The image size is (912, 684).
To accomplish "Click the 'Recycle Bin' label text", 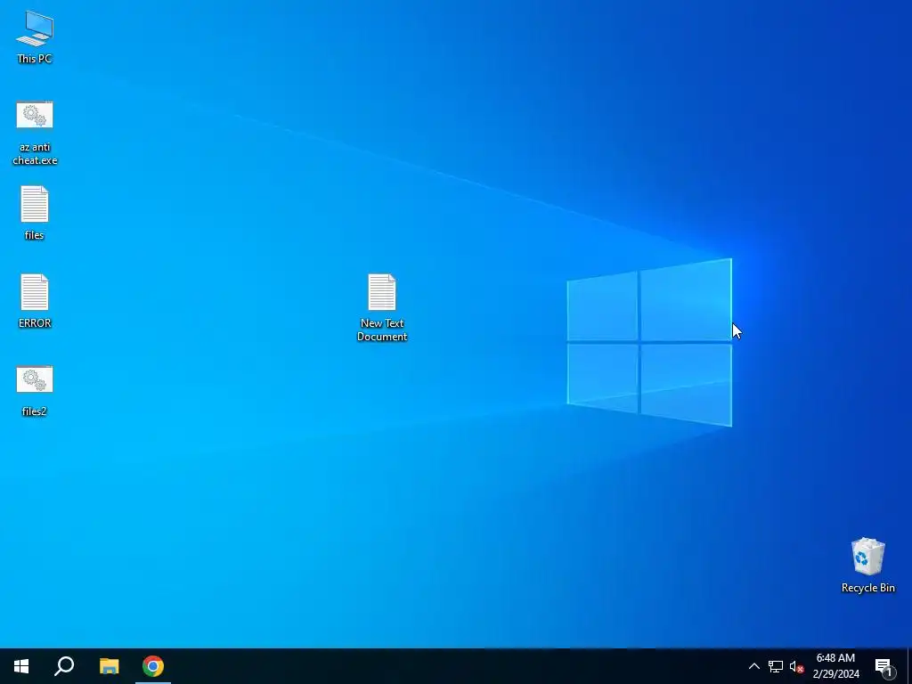I will pyautogui.click(x=867, y=588).
